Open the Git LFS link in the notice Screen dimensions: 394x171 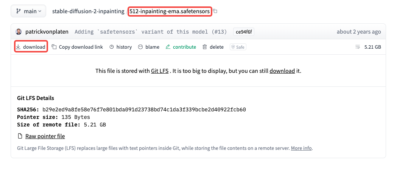tap(159, 71)
